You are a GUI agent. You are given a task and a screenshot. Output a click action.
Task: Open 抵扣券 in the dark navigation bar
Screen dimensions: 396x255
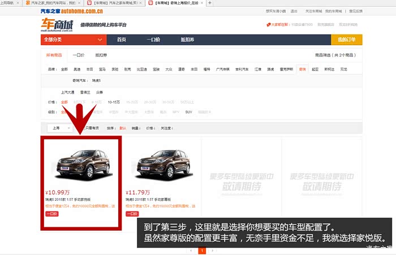(187, 39)
